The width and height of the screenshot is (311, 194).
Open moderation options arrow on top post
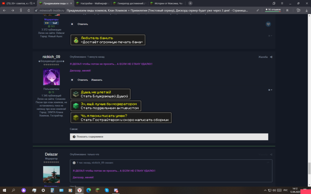pos(270,36)
